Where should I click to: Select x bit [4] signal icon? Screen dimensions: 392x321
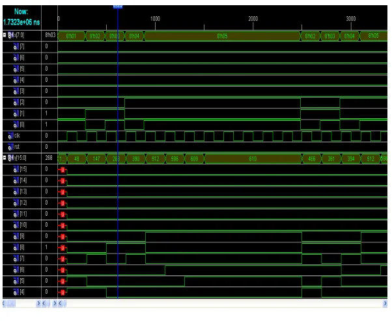click(x=16, y=80)
